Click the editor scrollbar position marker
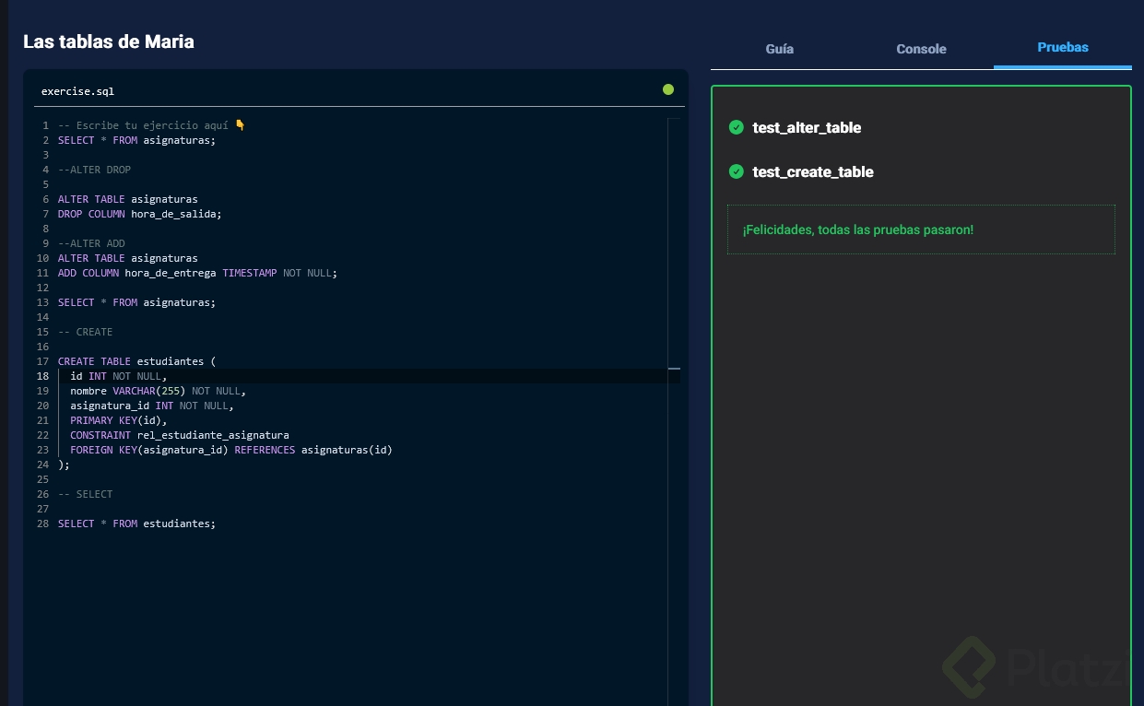Image resolution: width=1144 pixels, height=706 pixels. [673, 369]
